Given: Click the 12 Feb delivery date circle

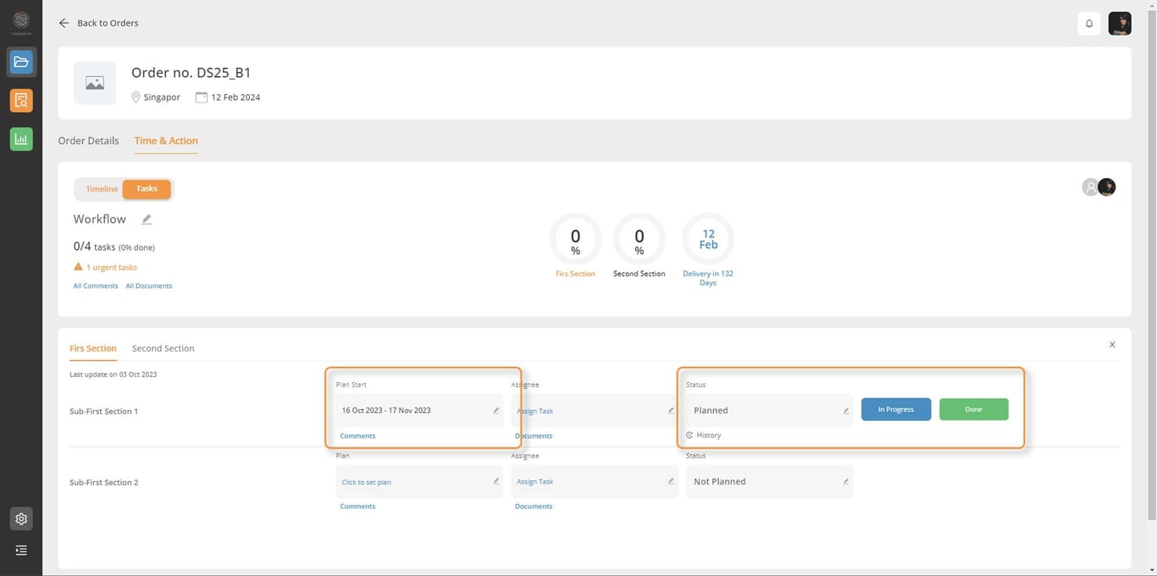Looking at the screenshot, I should coord(708,239).
